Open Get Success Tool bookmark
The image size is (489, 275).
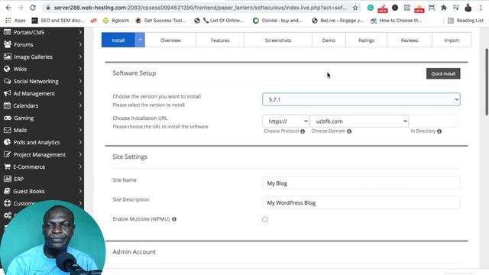pyautogui.click(x=160, y=21)
